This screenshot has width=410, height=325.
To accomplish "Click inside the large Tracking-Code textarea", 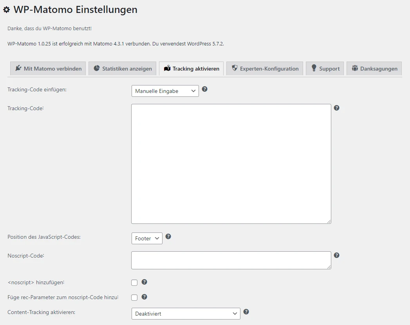I will click(x=231, y=163).
